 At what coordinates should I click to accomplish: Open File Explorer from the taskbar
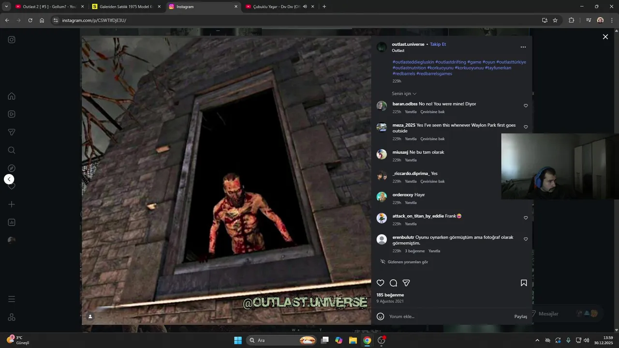pyautogui.click(x=353, y=340)
